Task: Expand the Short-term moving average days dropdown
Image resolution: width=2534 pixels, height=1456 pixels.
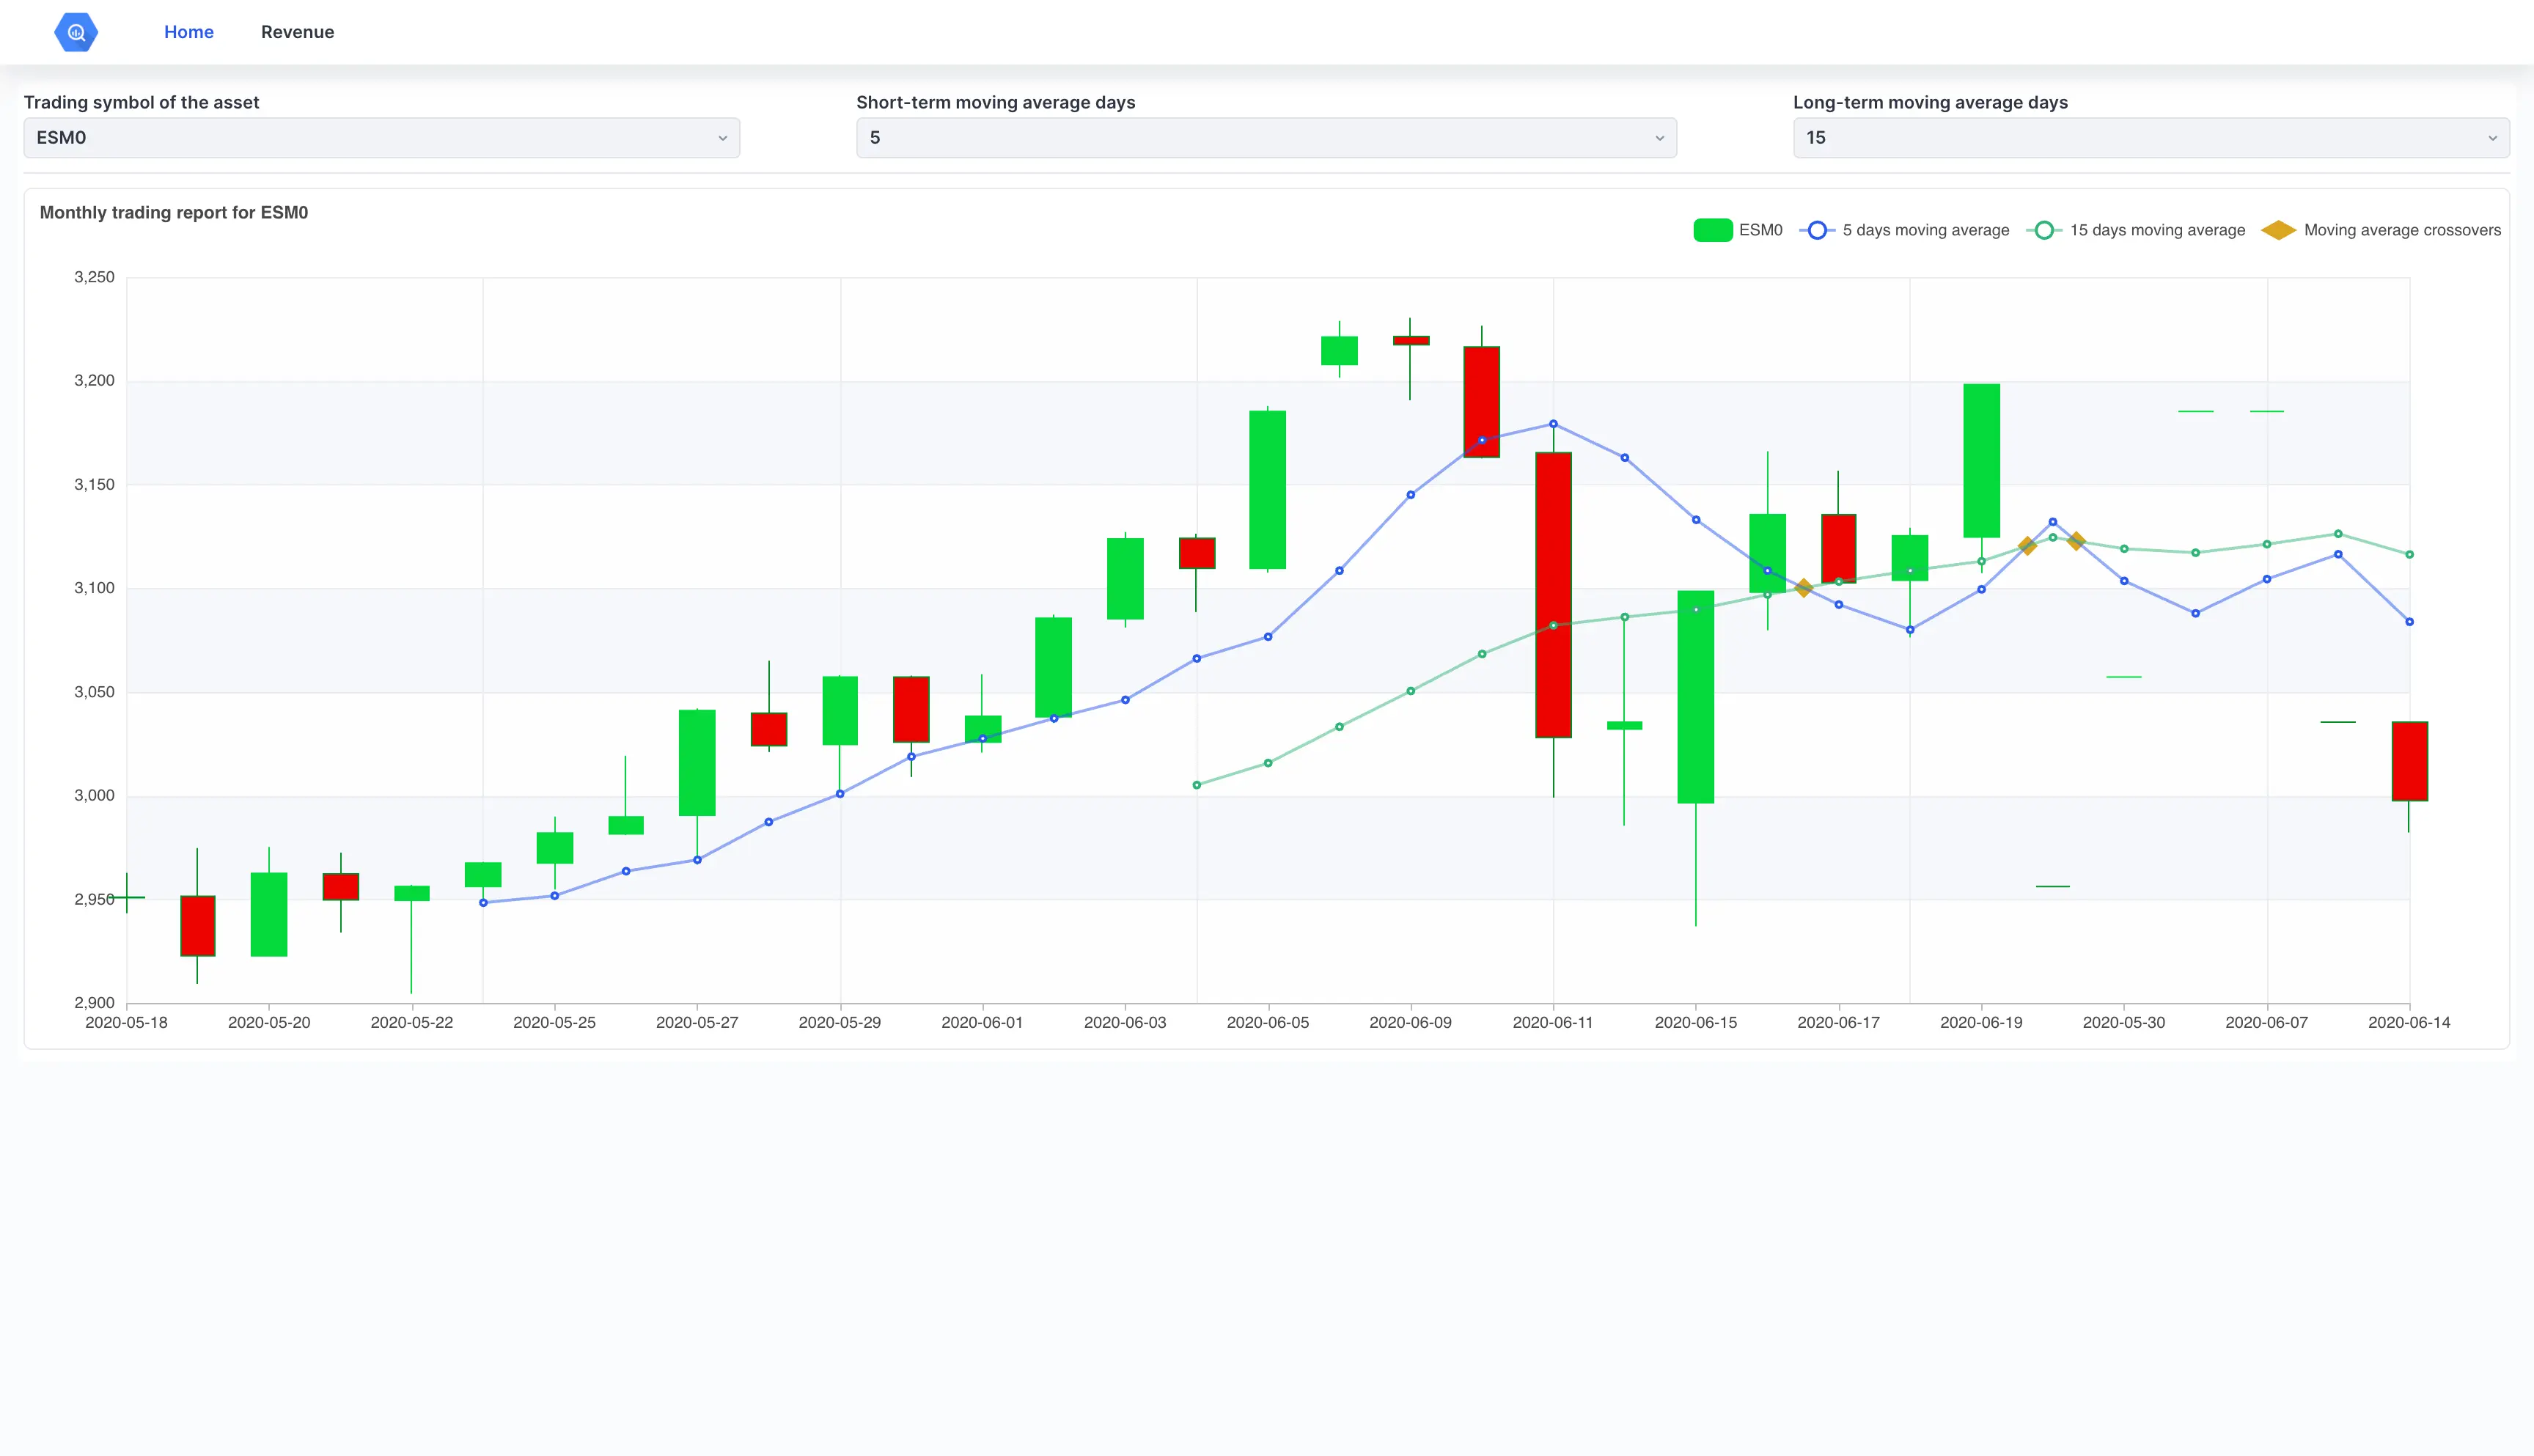Action: tap(1265, 137)
